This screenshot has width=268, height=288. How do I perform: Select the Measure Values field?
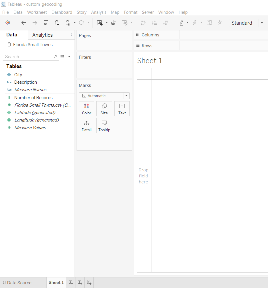(30, 128)
